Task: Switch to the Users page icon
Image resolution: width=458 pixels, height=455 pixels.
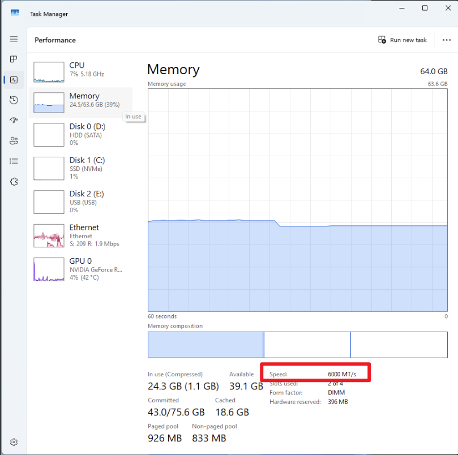Action: [x=14, y=141]
